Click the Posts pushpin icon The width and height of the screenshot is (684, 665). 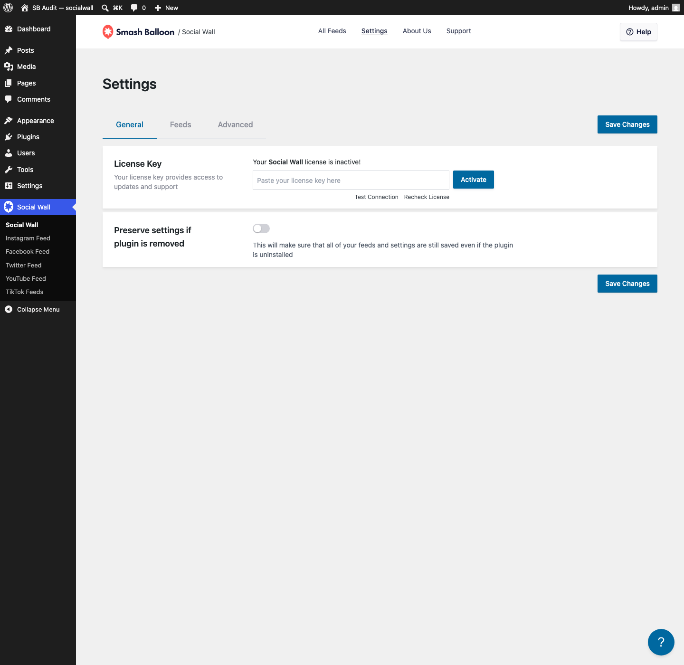9,50
